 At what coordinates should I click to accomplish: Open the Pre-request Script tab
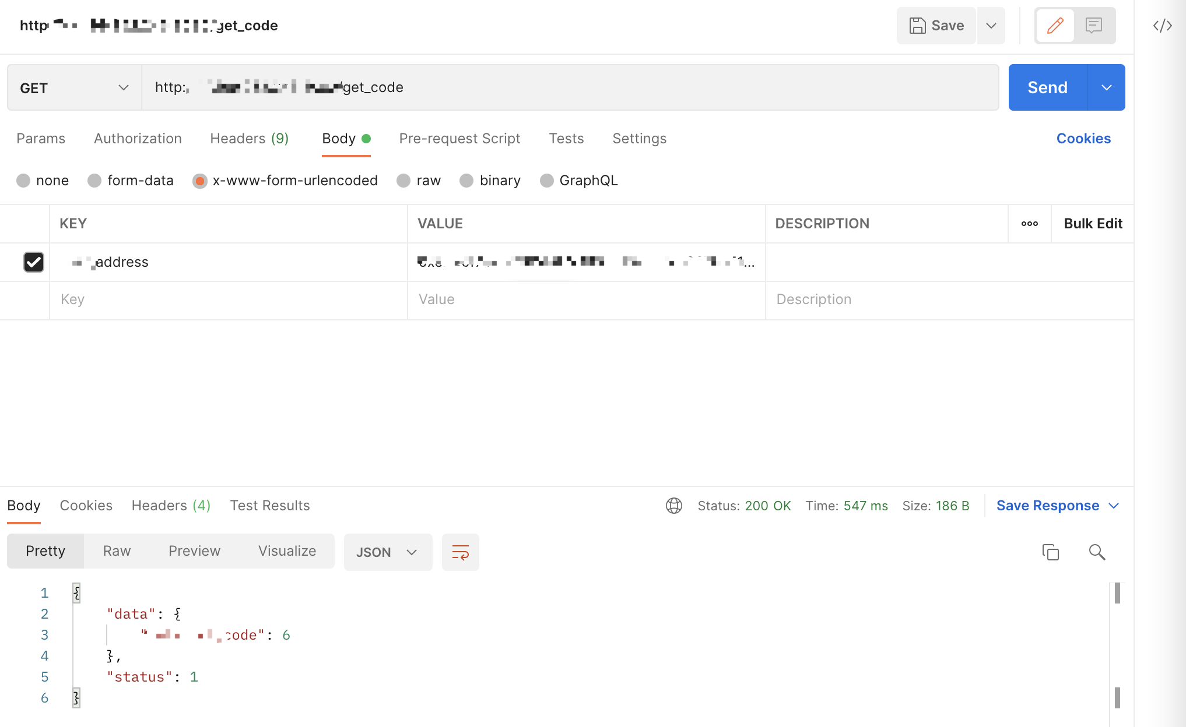pos(459,139)
